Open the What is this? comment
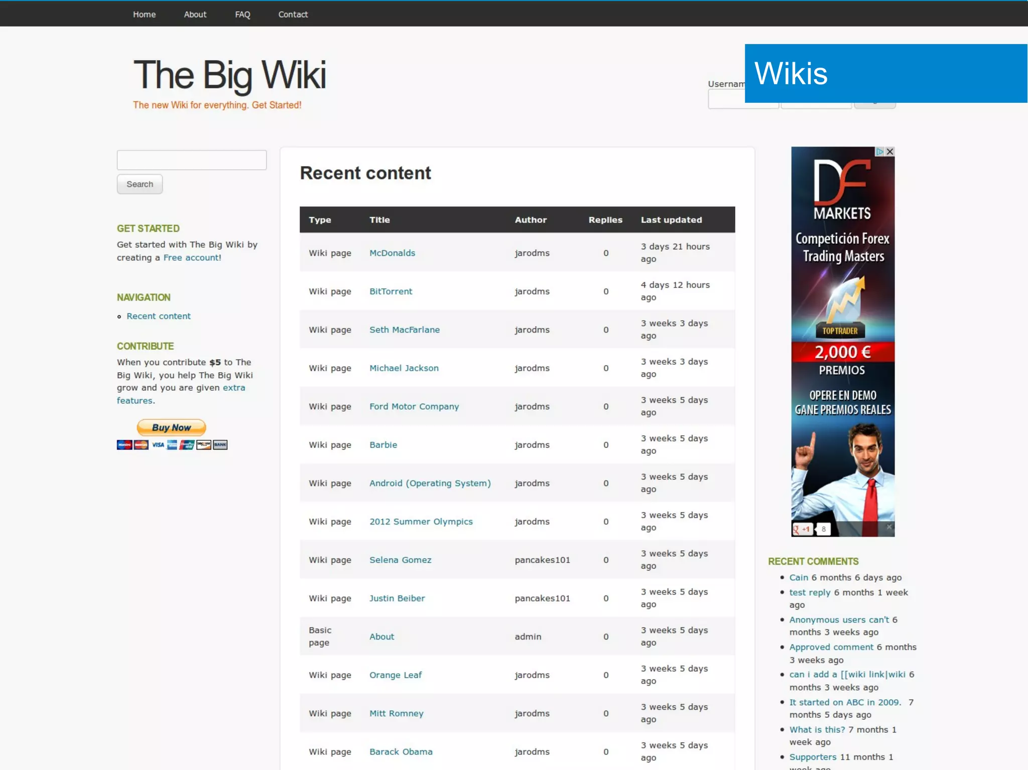This screenshot has height=770, width=1028. point(817,729)
